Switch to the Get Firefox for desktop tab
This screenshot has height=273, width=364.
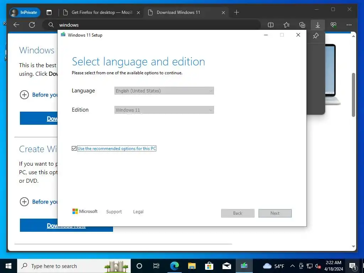[x=102, y=12]
